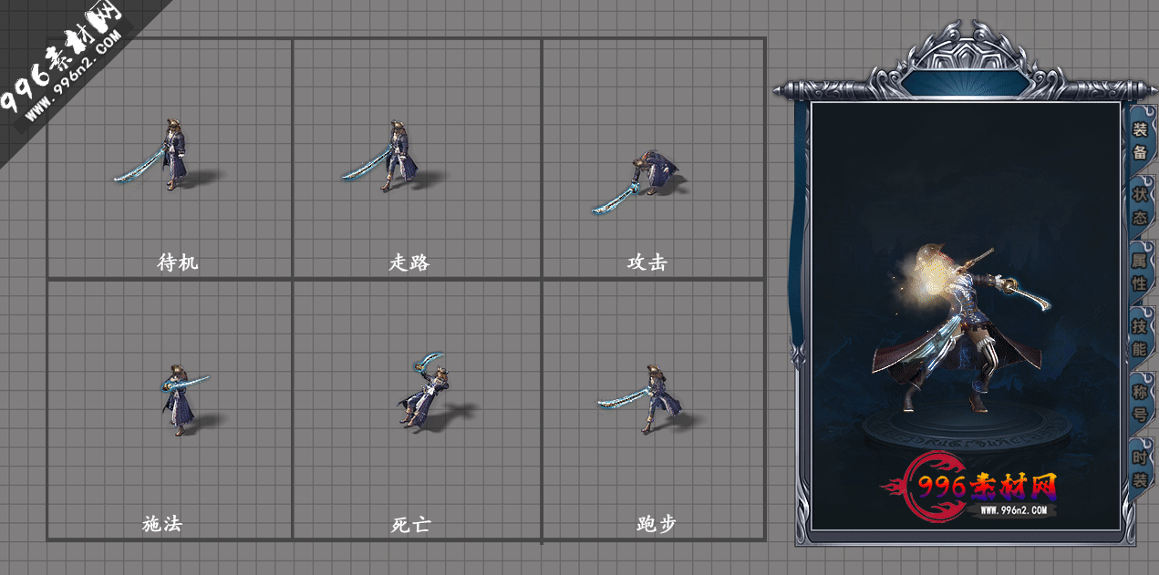This screenshot has height=575, width=1159.
Task: Select the 属性 attributes tab
Action: (x=1140, y=271)
